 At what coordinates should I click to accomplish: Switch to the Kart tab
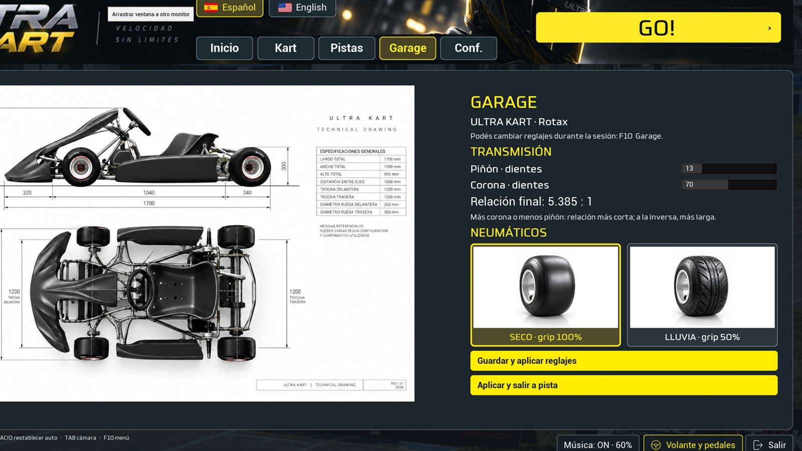pyautogui.click(x=286, y=48)
